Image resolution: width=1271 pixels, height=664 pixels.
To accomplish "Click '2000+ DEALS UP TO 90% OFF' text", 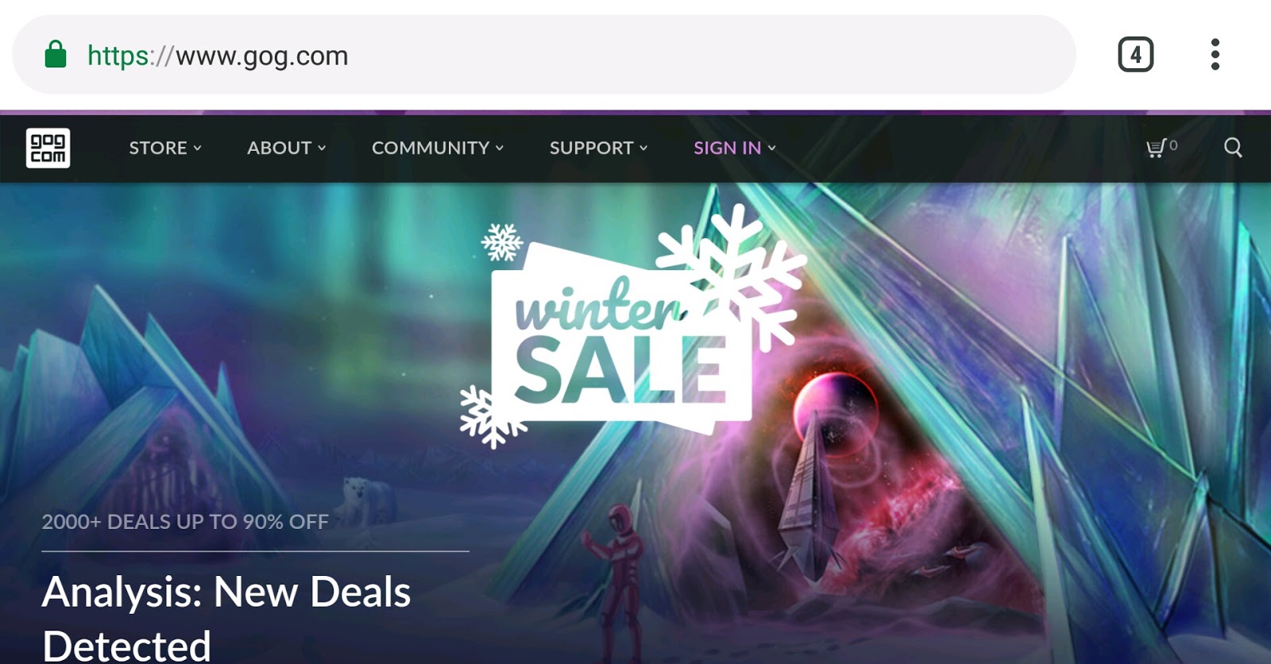I will pos(185,522).
